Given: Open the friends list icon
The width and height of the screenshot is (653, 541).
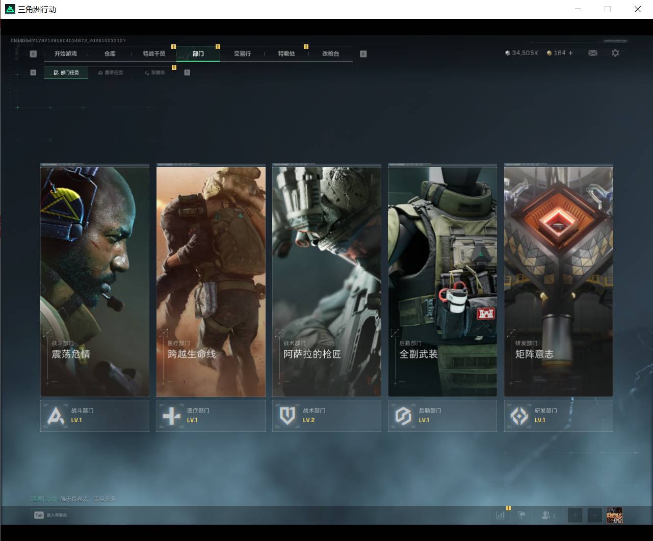Looking at the screenshot, I should point(548,515).
